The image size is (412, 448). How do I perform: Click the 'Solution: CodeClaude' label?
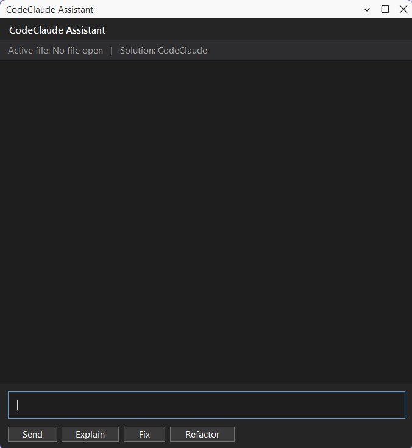point(163,51)
